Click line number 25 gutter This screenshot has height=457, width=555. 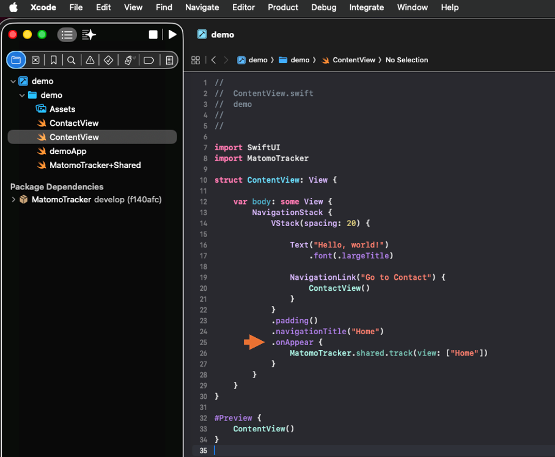(203, 342)
